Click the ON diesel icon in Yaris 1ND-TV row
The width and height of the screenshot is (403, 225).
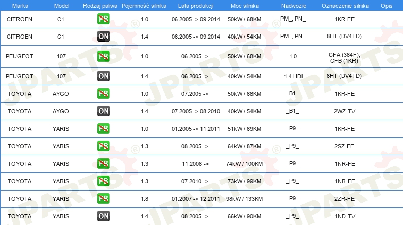tap(103, 216)
